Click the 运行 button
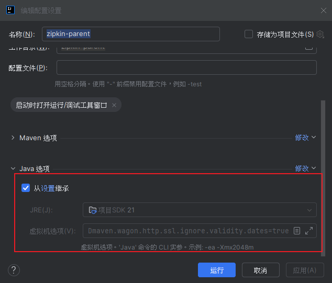The height and width of the screenshot is (283, 332). (217, 270)
